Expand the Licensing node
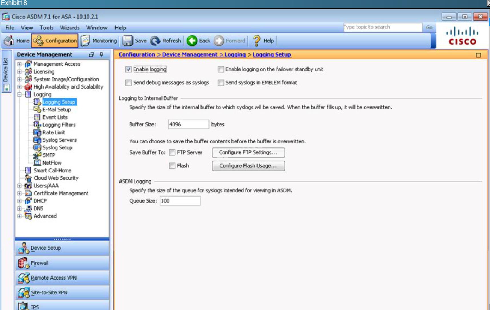490x310 pixels. tap(19, 72)
